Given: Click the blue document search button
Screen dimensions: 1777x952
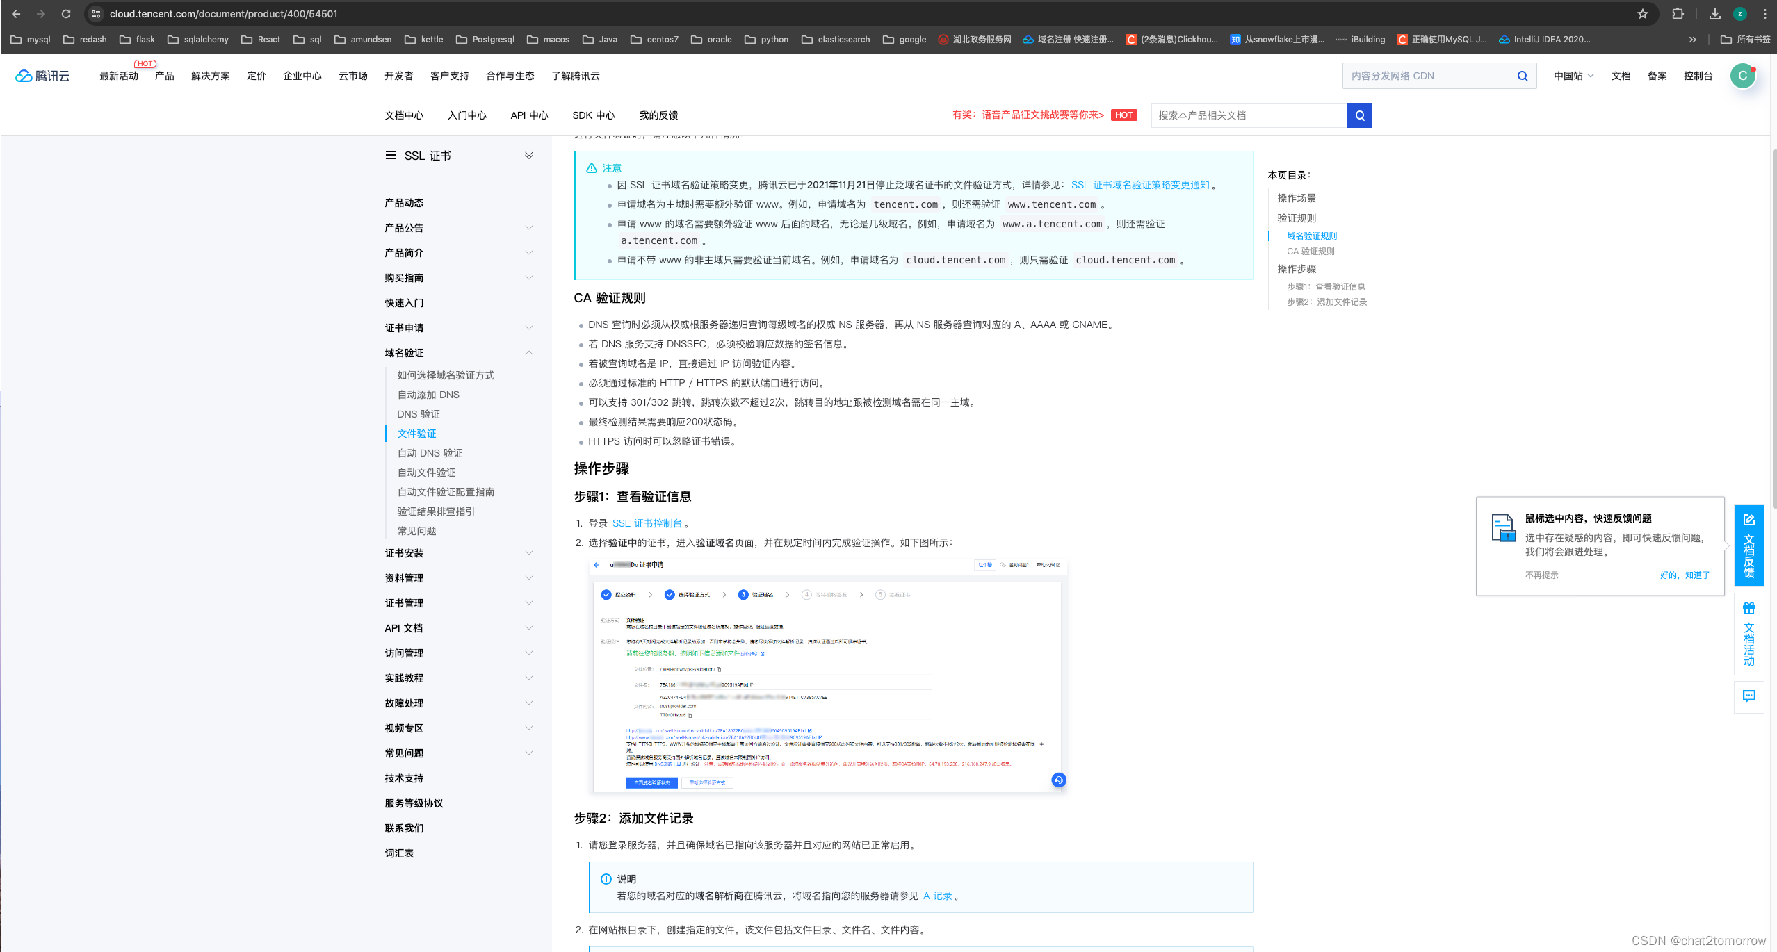Looking at the screenshot, I should [1359, 115].
